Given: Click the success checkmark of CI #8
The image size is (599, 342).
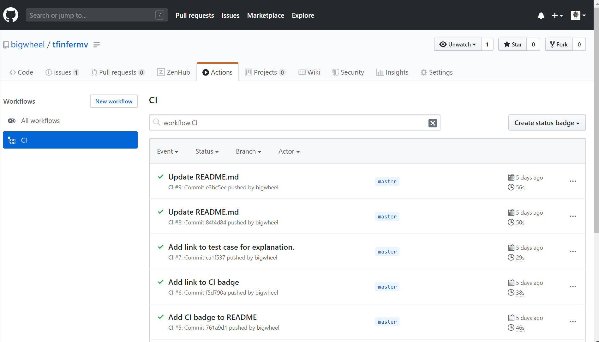Looking at the screenshot, I should click(161, 212).
